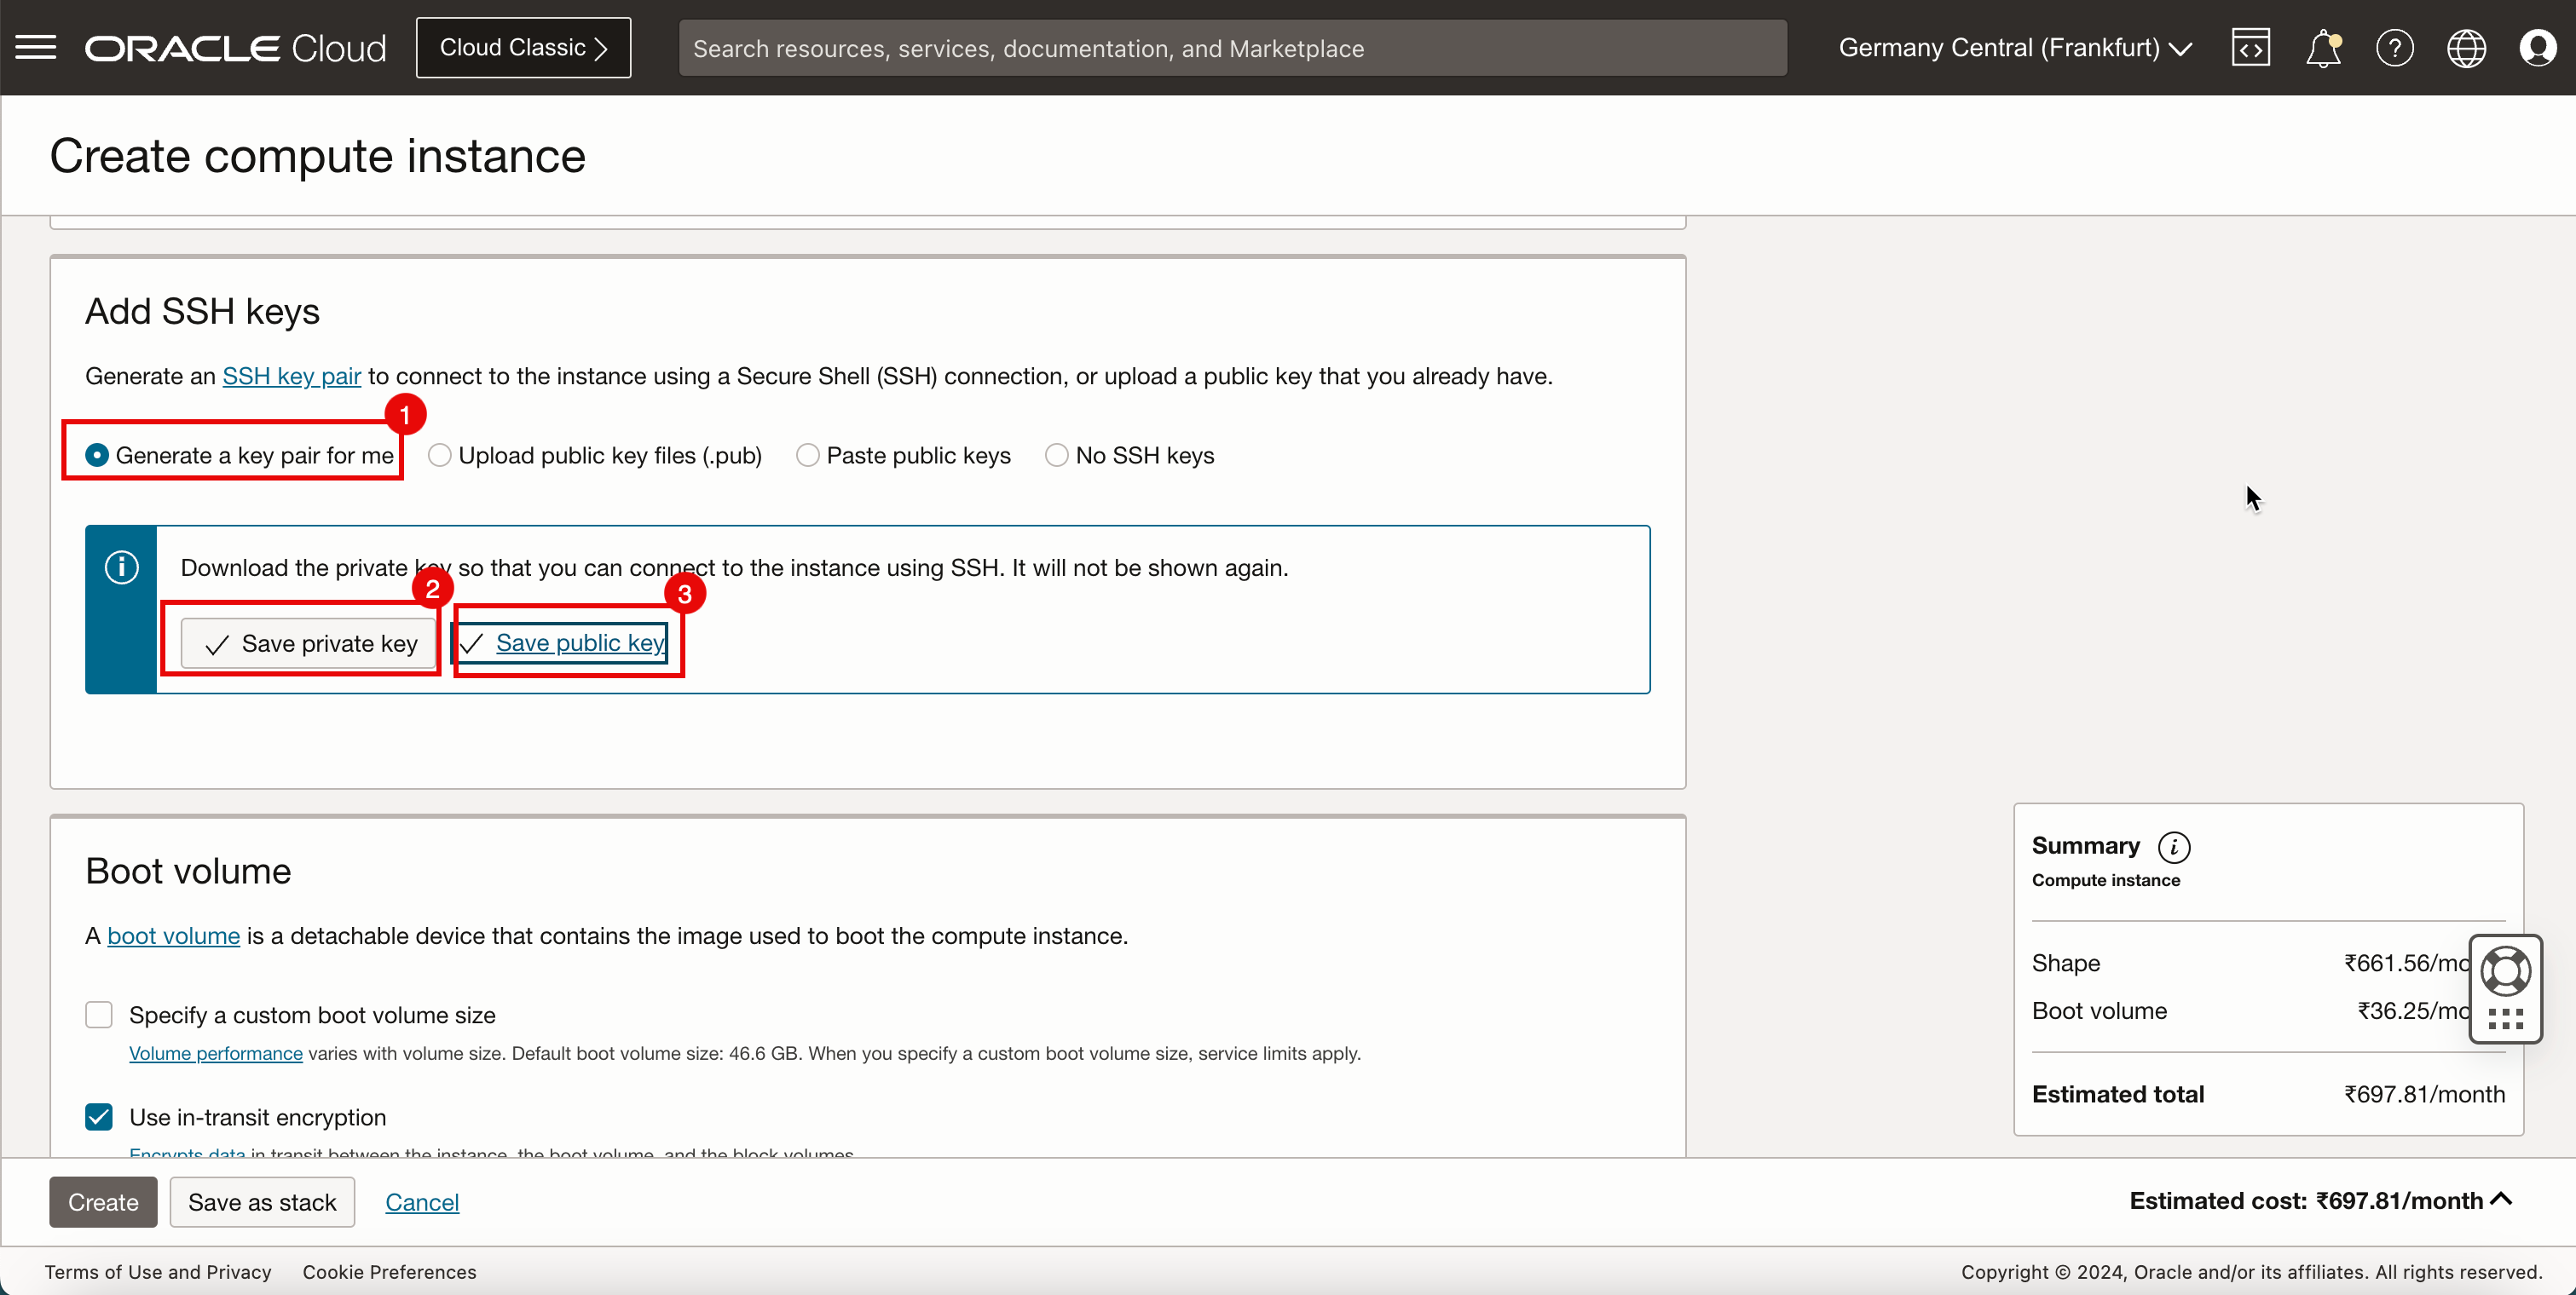
Task: Click the Summary info circle icon
Action: [2176, 846]
